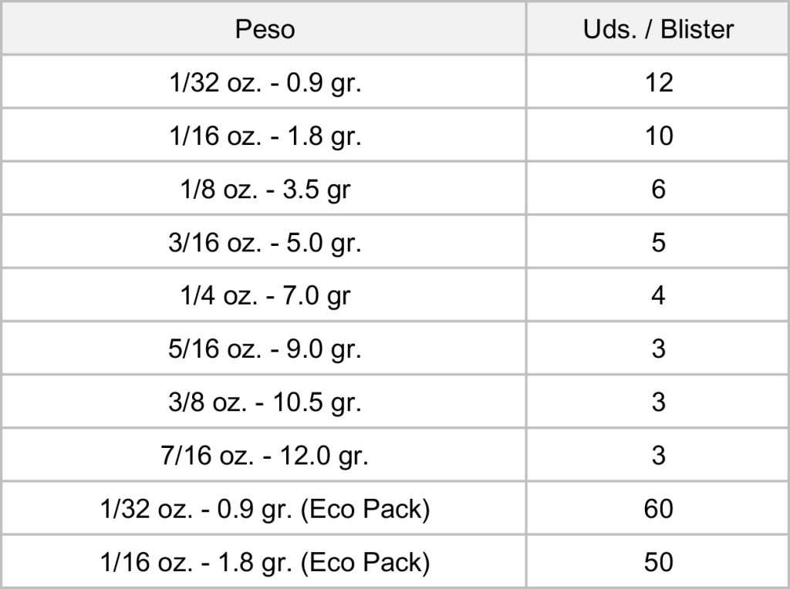Click the Eco Pack quantity value 50

point(658,561)
